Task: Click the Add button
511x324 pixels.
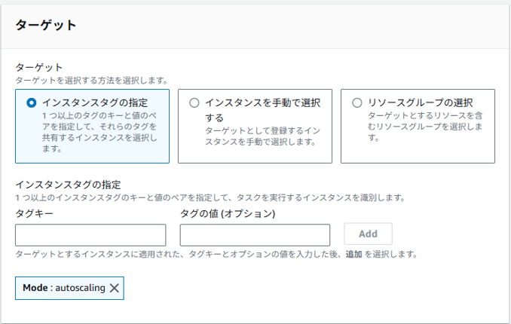Action: 369,234
